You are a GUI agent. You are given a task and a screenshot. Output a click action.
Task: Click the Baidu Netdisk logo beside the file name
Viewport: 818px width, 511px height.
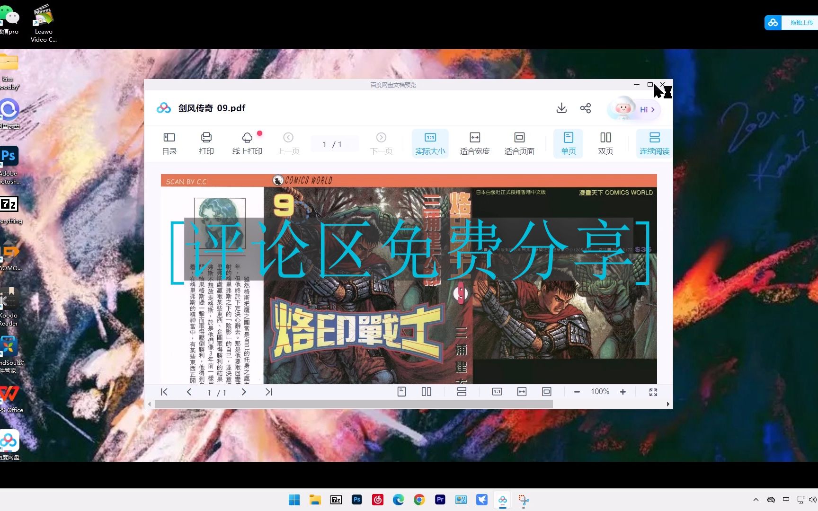pos(164,108)
